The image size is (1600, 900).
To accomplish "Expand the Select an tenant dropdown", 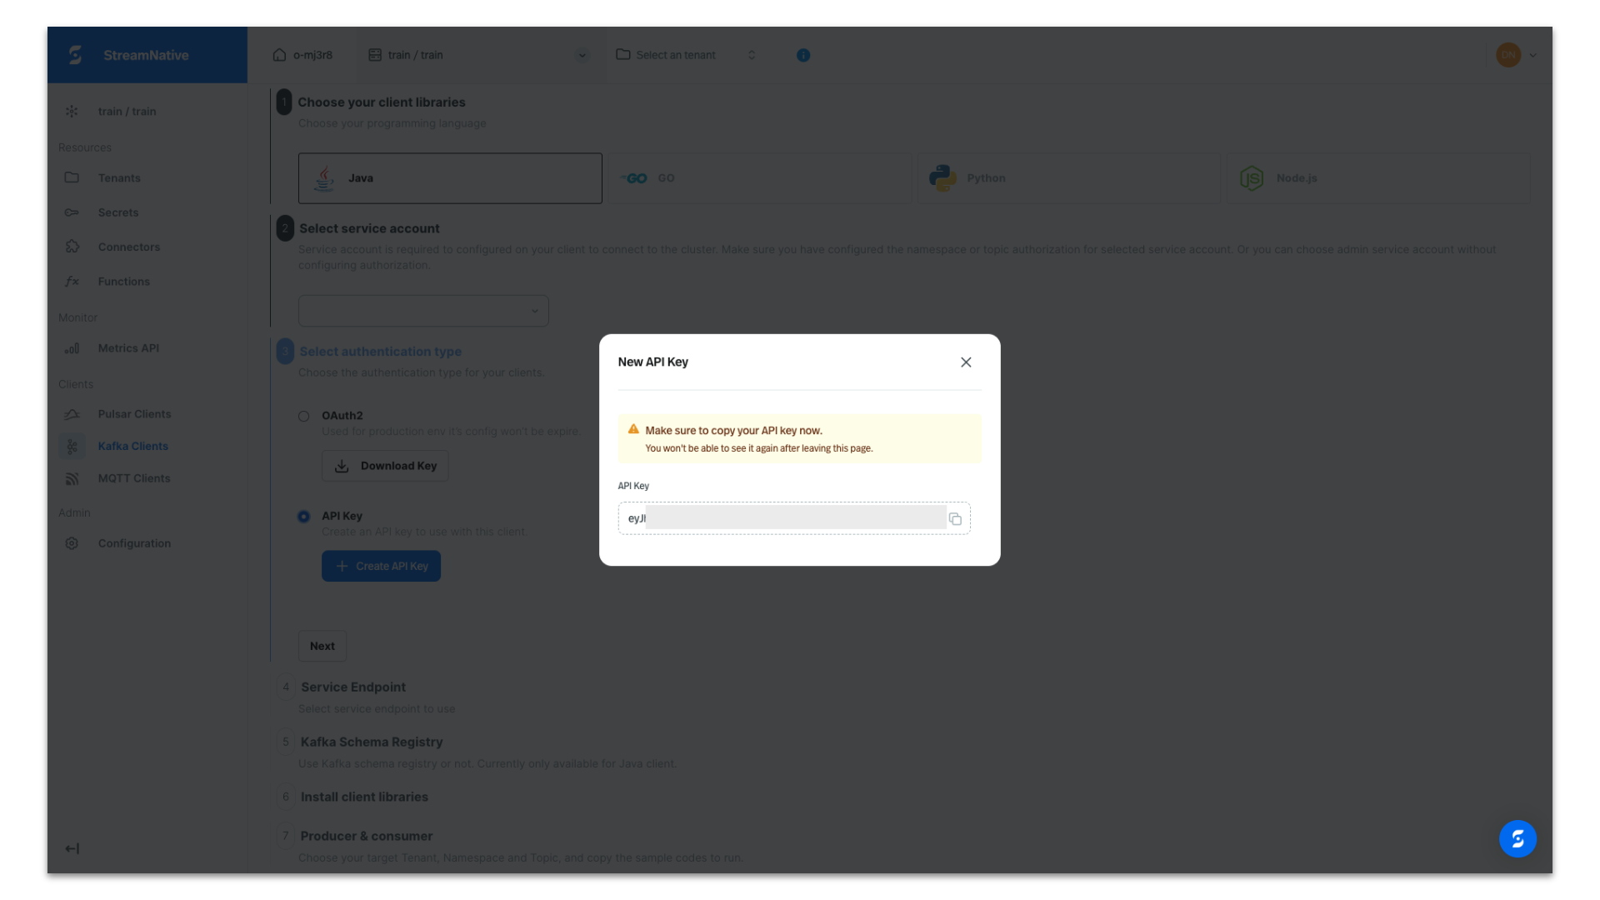I will [x=751, y=55].
